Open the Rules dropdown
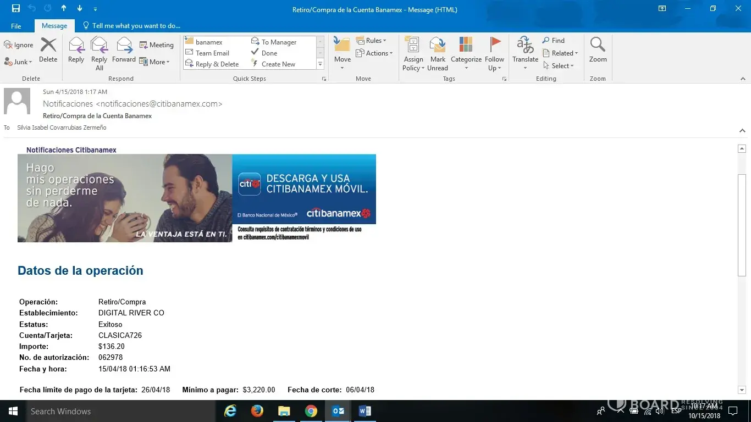This screenshot has height=422, width=751. (372, 41)
